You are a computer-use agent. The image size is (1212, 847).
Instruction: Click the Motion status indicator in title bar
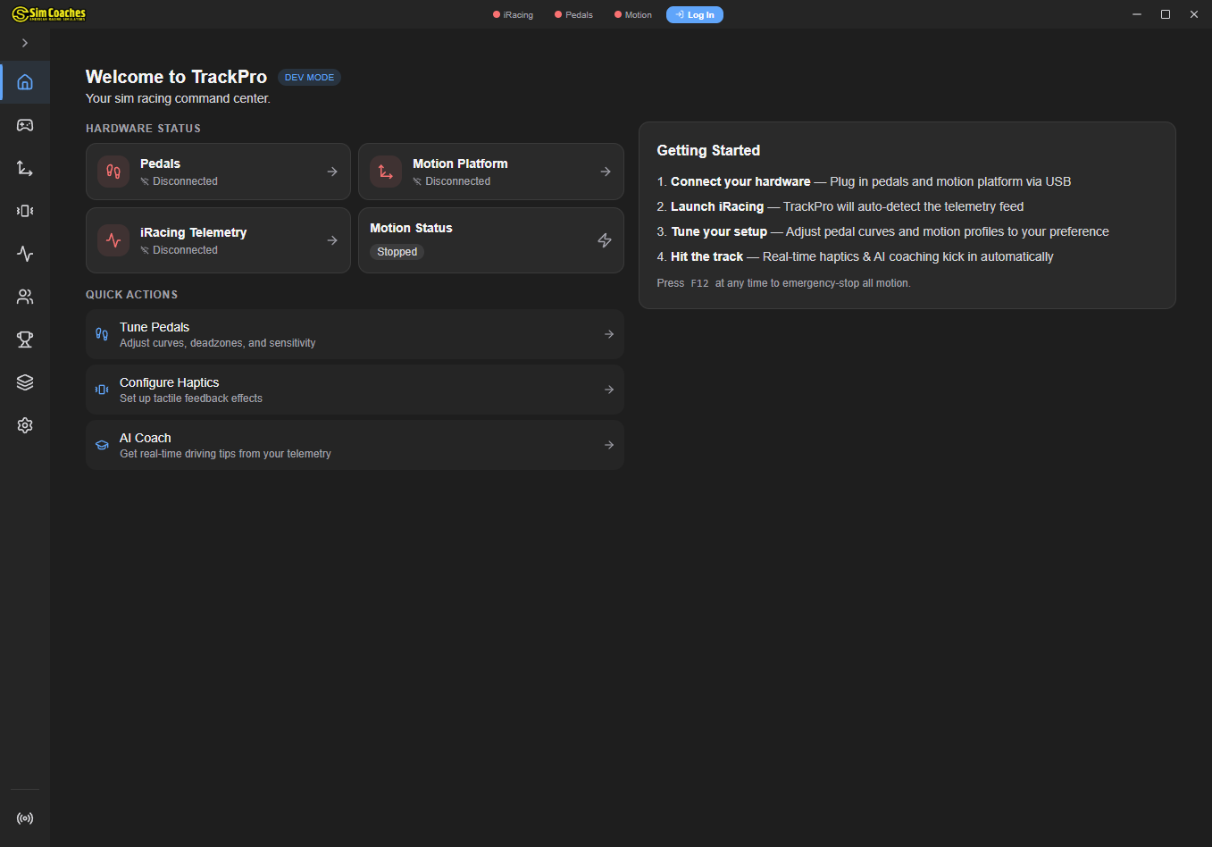(x=633, y=15)
